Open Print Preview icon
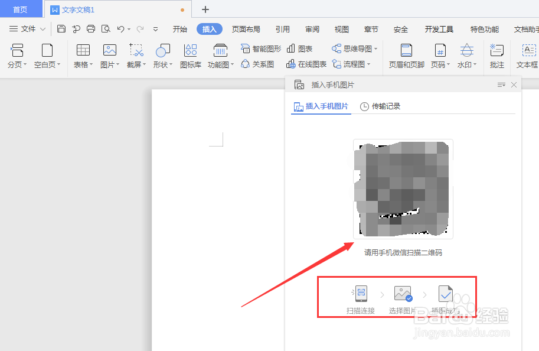The image size is (539, 351). (106, 29)
